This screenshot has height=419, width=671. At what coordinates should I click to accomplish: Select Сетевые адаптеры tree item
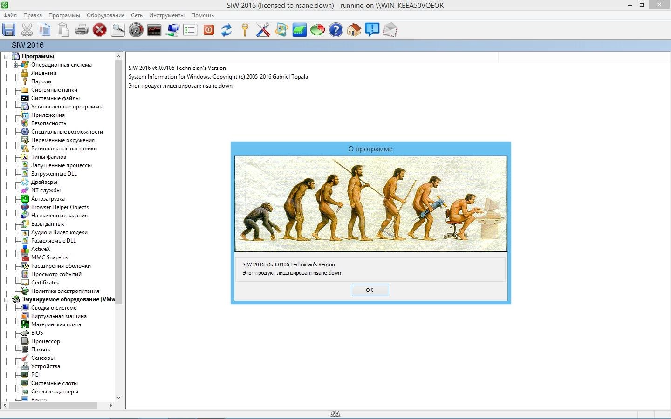click(55, 392)
